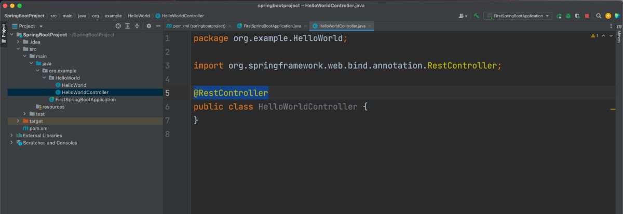Expand All in Project panel
623x214 pixels.
[x=128, y=26]
